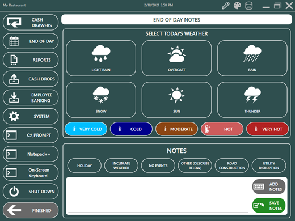
Task: Open the color palette theme icon
Action: [237, 6]
